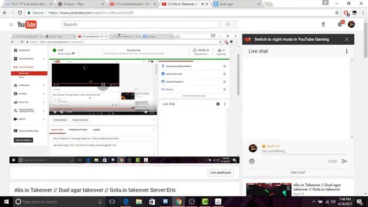Open Microsoft Edge from the taskbar
Viewport: 368px width, 207px height.
[126, 202]
